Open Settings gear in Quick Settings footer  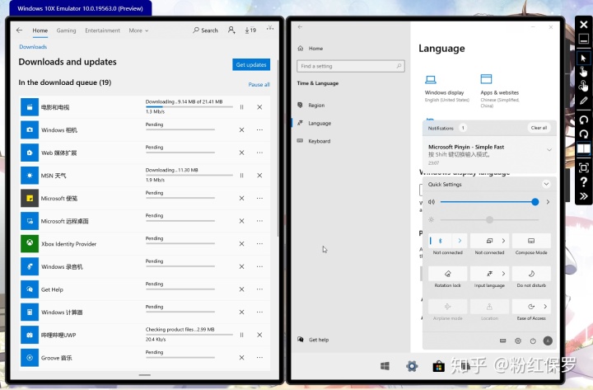coord(518,341)
